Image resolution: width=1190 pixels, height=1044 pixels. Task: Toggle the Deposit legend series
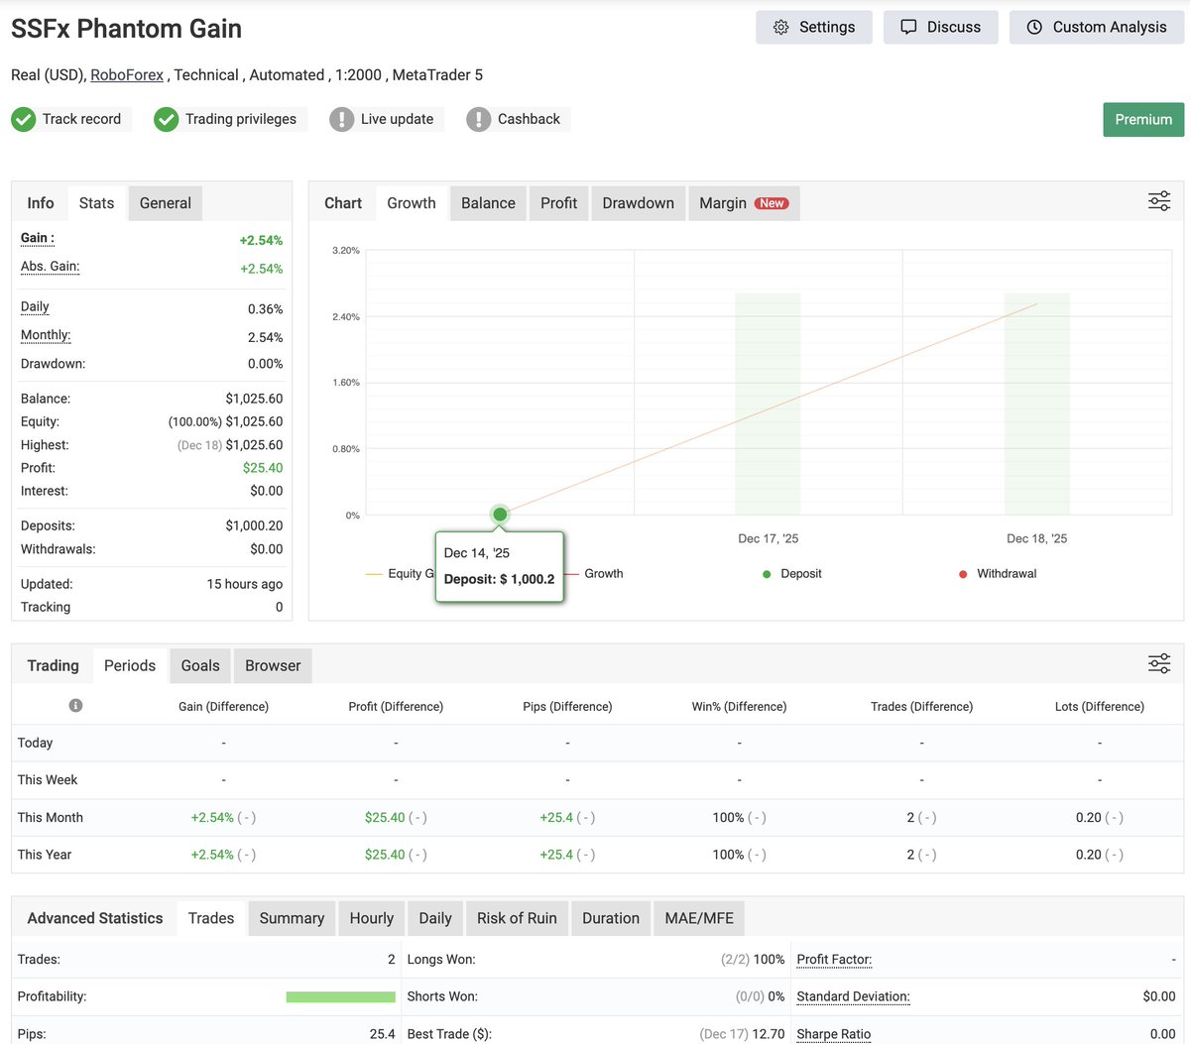tap(791, 574)
